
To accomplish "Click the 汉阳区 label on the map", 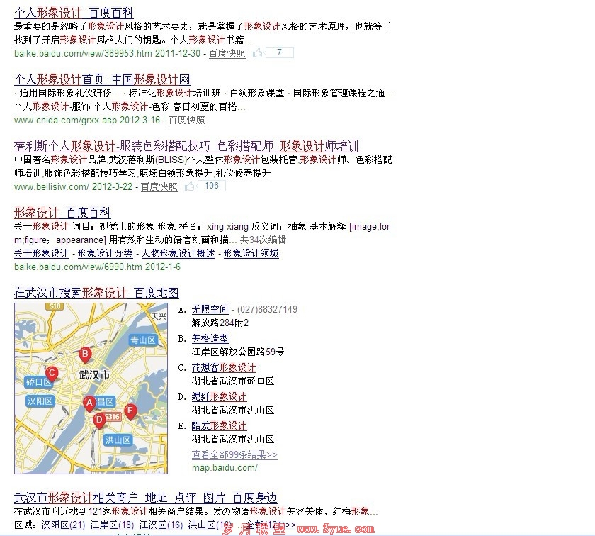I will 40,401.
